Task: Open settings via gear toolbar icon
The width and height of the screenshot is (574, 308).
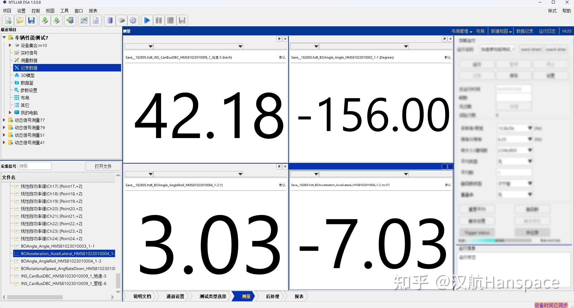Action: [x=133, y=20]
